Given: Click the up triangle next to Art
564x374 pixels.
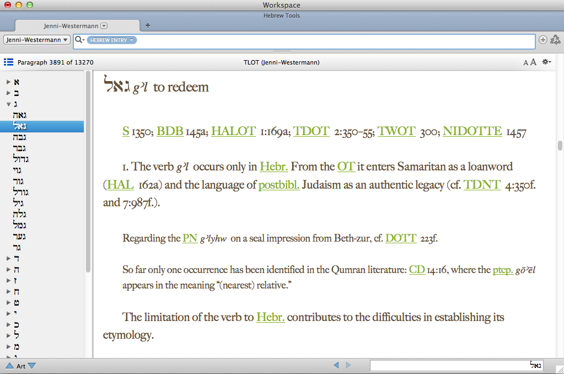Looking at the screenshot, I should point(9,366).
